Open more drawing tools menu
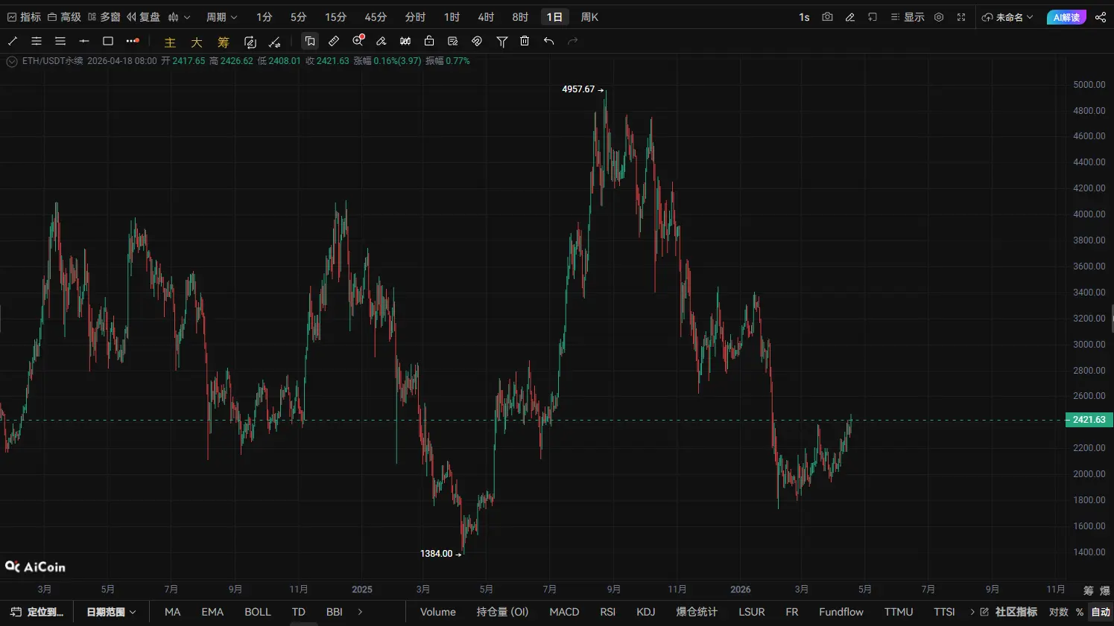This screenshot has width=1114, height=626. point(133,41)
